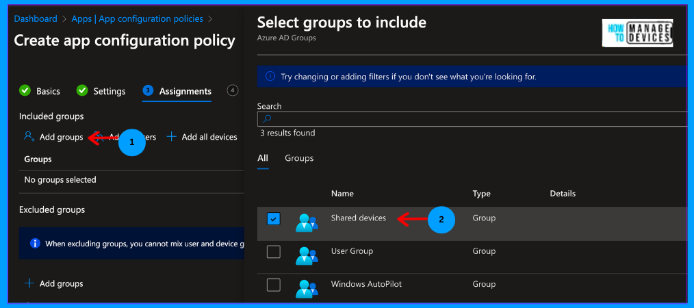Go to the Settings step
This screenshot has height=308, width=694.
point(110,92)
